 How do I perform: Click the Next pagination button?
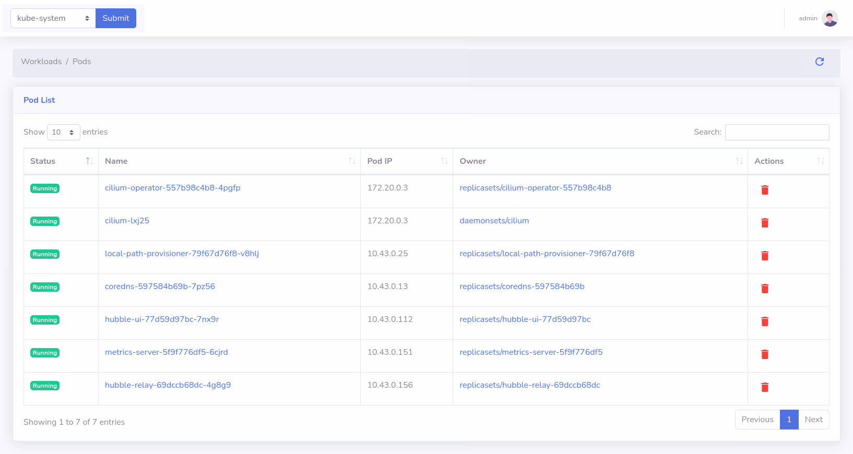point(813,420)
